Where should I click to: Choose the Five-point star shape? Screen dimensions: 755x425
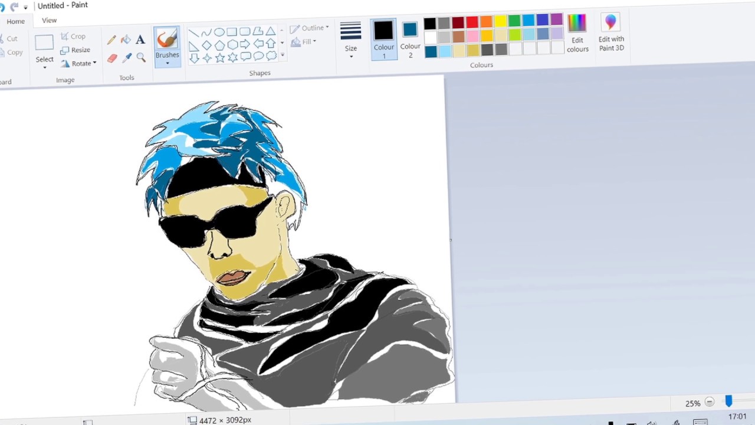(220, 58)
